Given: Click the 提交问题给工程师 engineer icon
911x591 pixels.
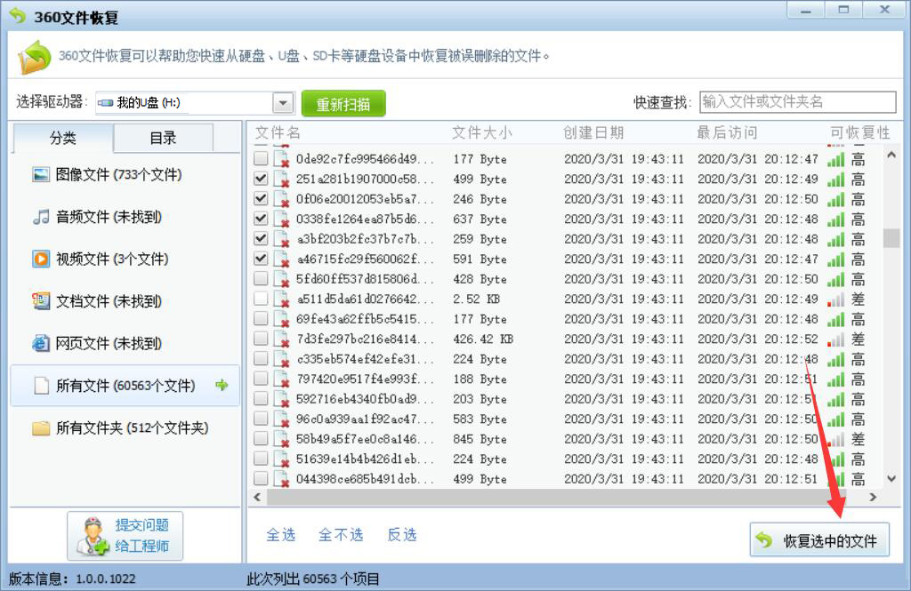Looking at the screenshot, I should 96,534.
